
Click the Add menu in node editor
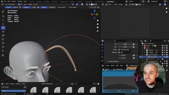117,65
